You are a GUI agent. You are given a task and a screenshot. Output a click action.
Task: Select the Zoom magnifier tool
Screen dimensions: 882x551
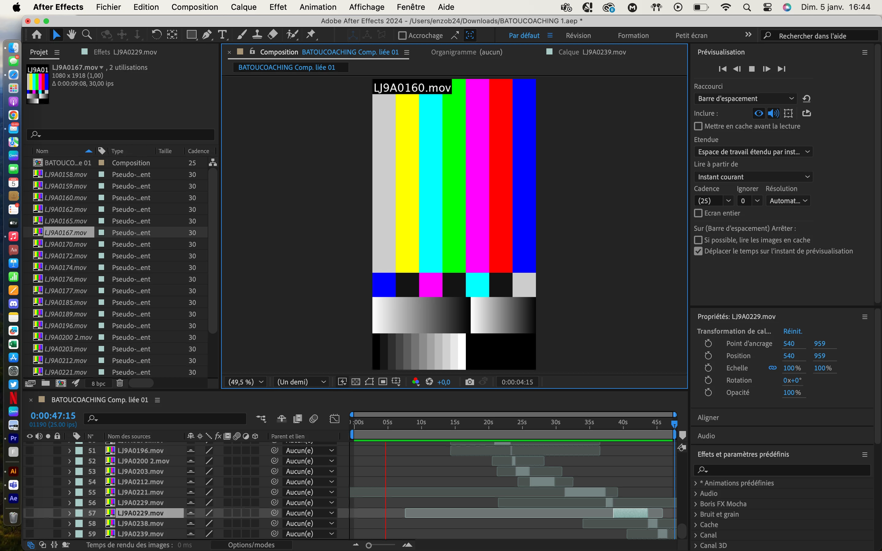coord(87,35)
